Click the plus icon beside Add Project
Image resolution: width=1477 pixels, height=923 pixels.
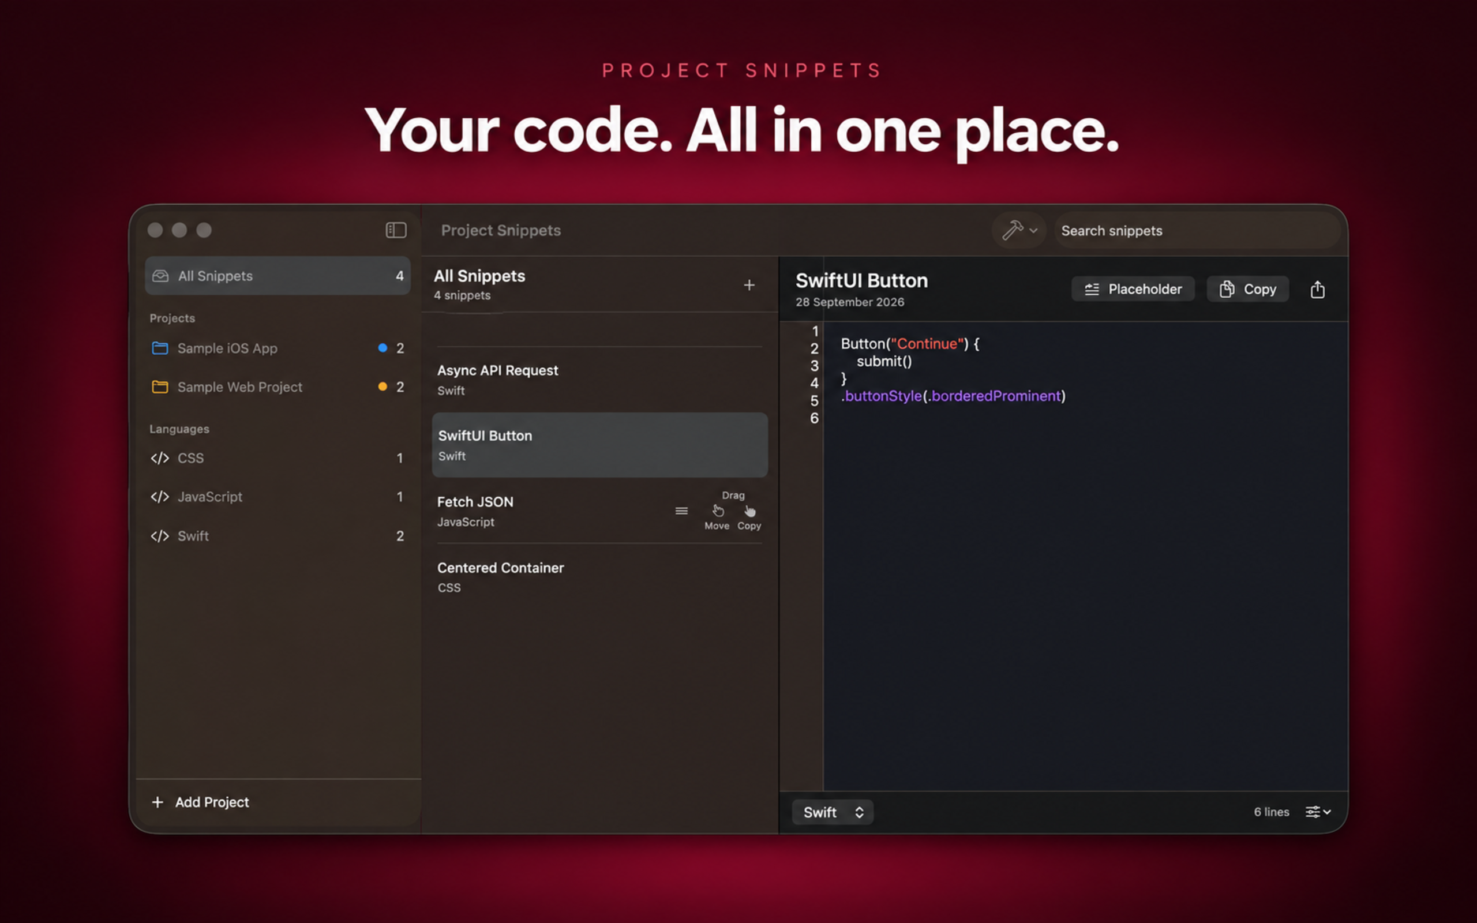coord(158,802)
